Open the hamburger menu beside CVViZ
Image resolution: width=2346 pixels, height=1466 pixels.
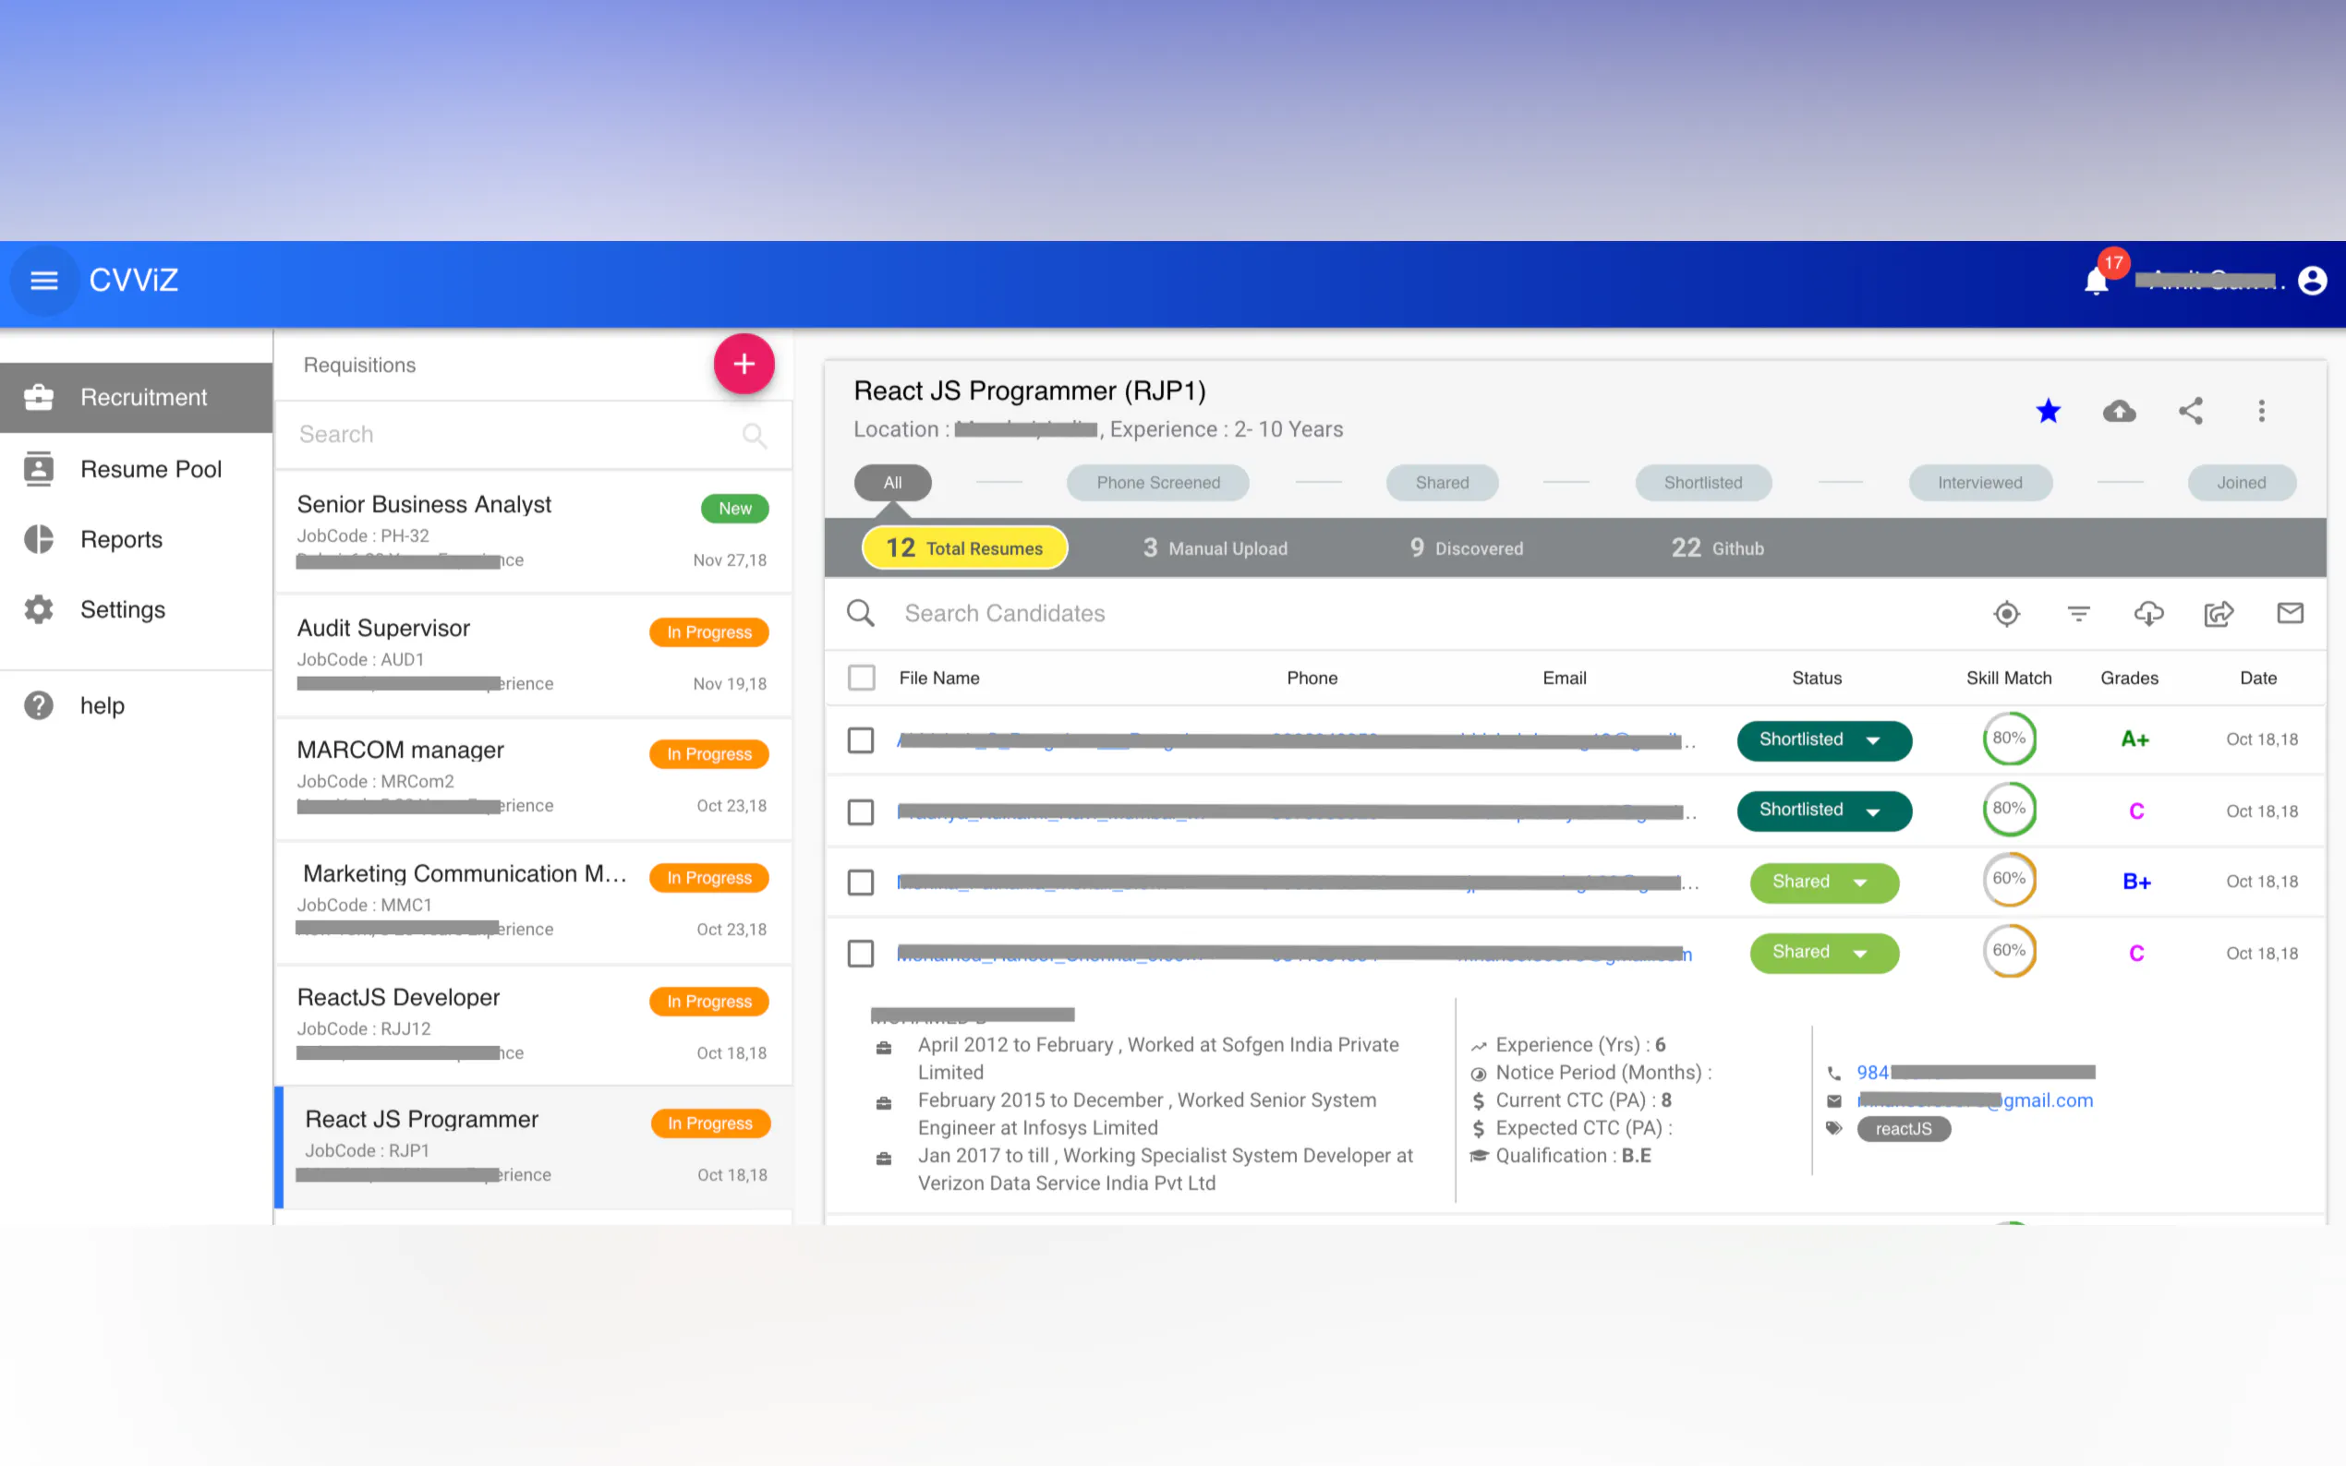43,282
